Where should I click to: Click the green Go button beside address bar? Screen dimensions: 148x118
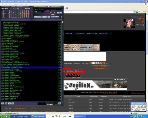click(138, 12)
